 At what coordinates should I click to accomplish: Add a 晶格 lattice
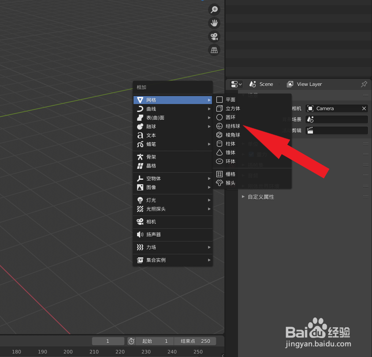click(173, 166)
